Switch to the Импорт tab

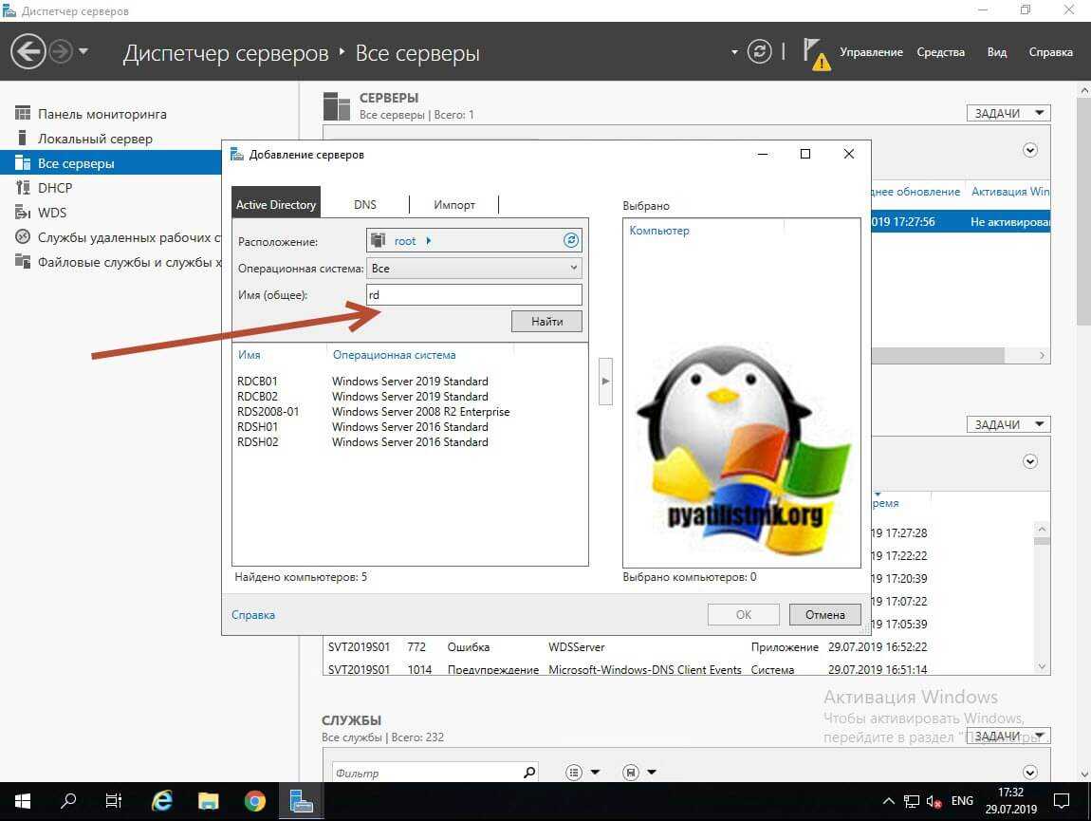pos(454,204)
